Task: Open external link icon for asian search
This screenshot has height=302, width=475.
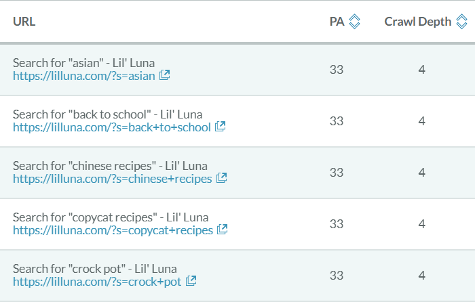Action: 165,75
